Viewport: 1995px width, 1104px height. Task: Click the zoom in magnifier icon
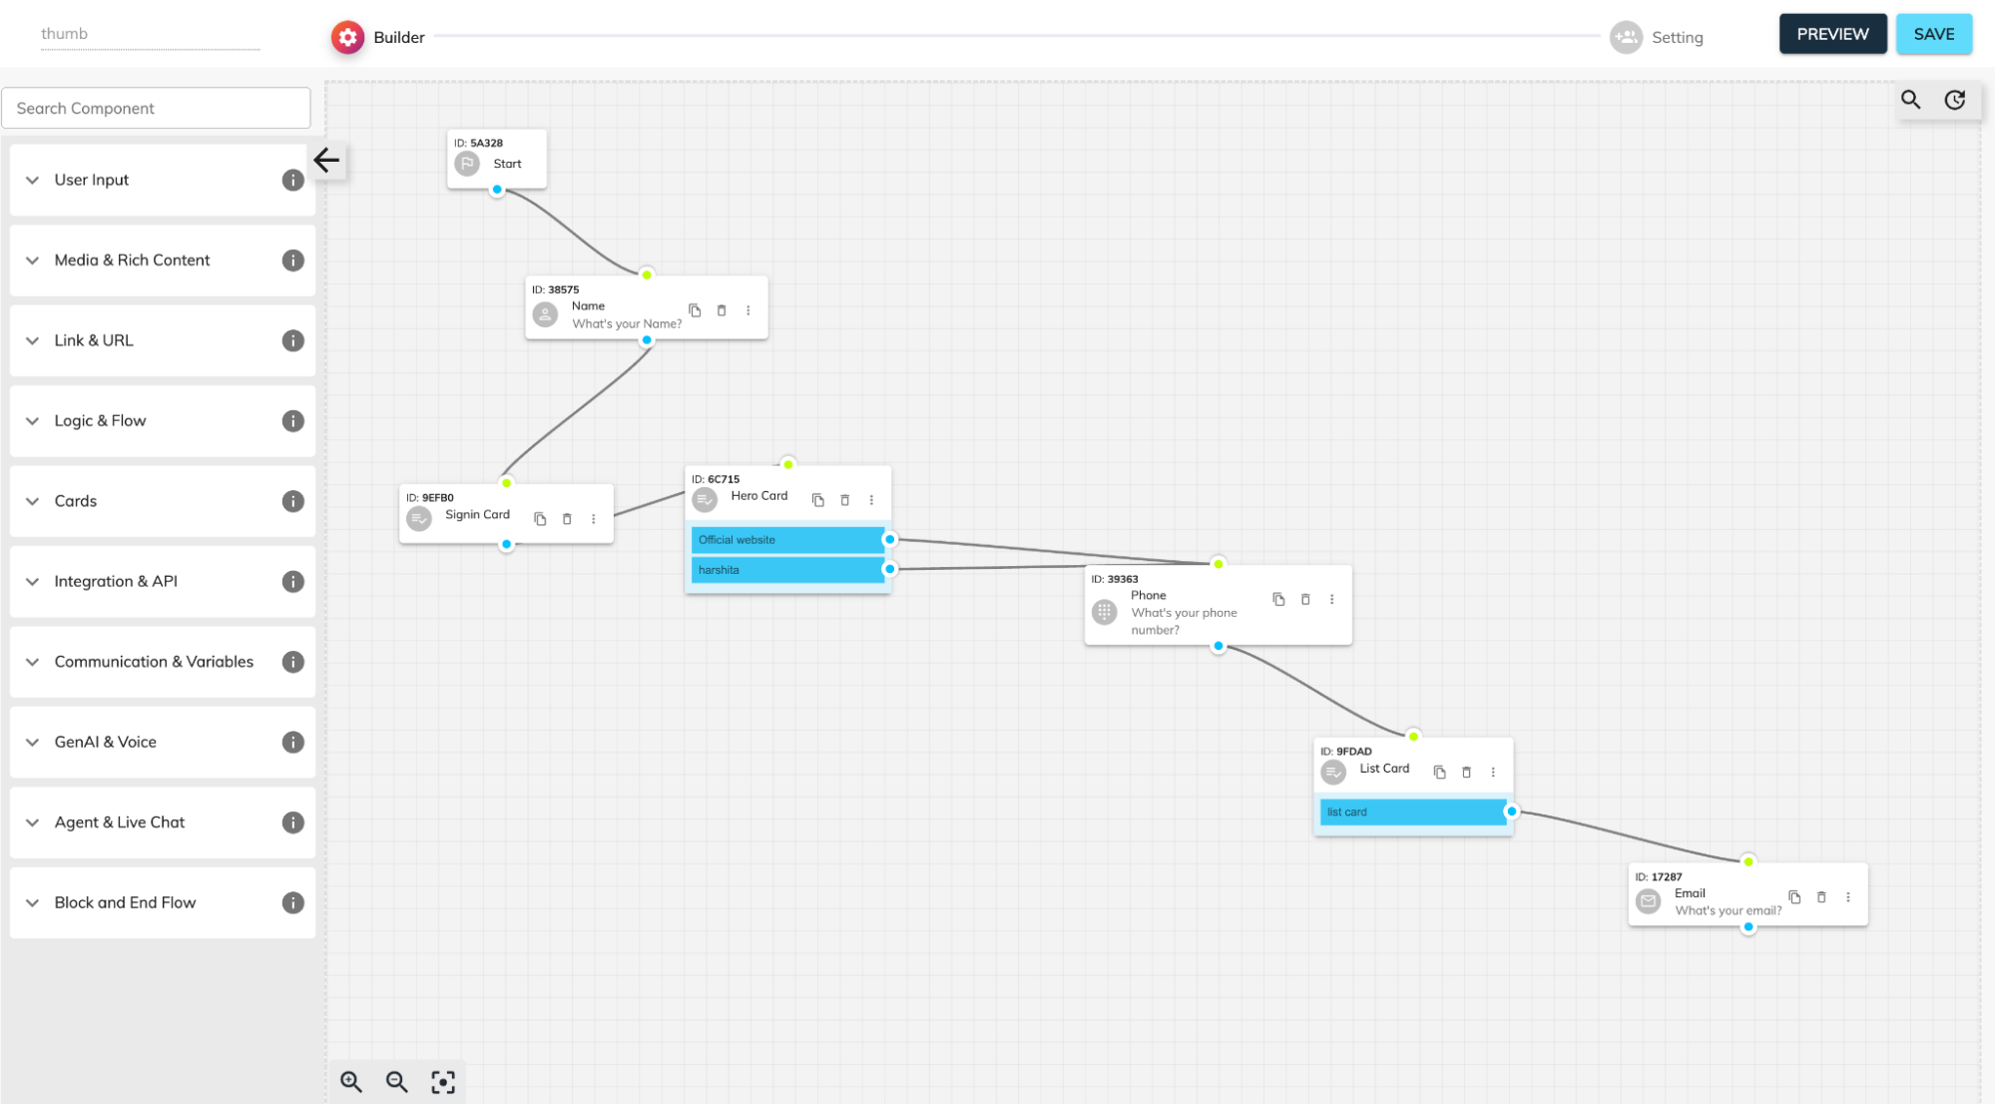click(350, 1081)
